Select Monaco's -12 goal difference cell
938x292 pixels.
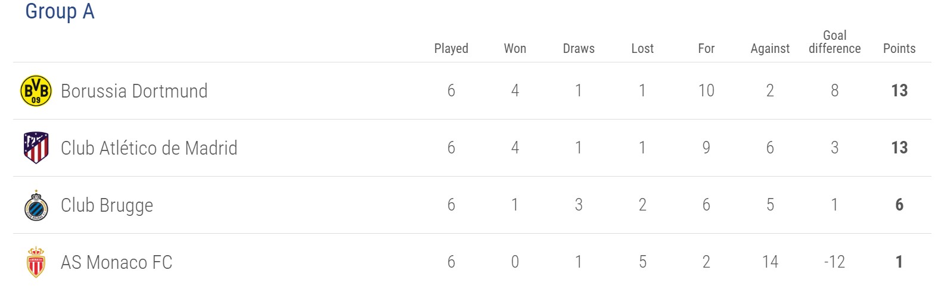click(x=834, y=262)
